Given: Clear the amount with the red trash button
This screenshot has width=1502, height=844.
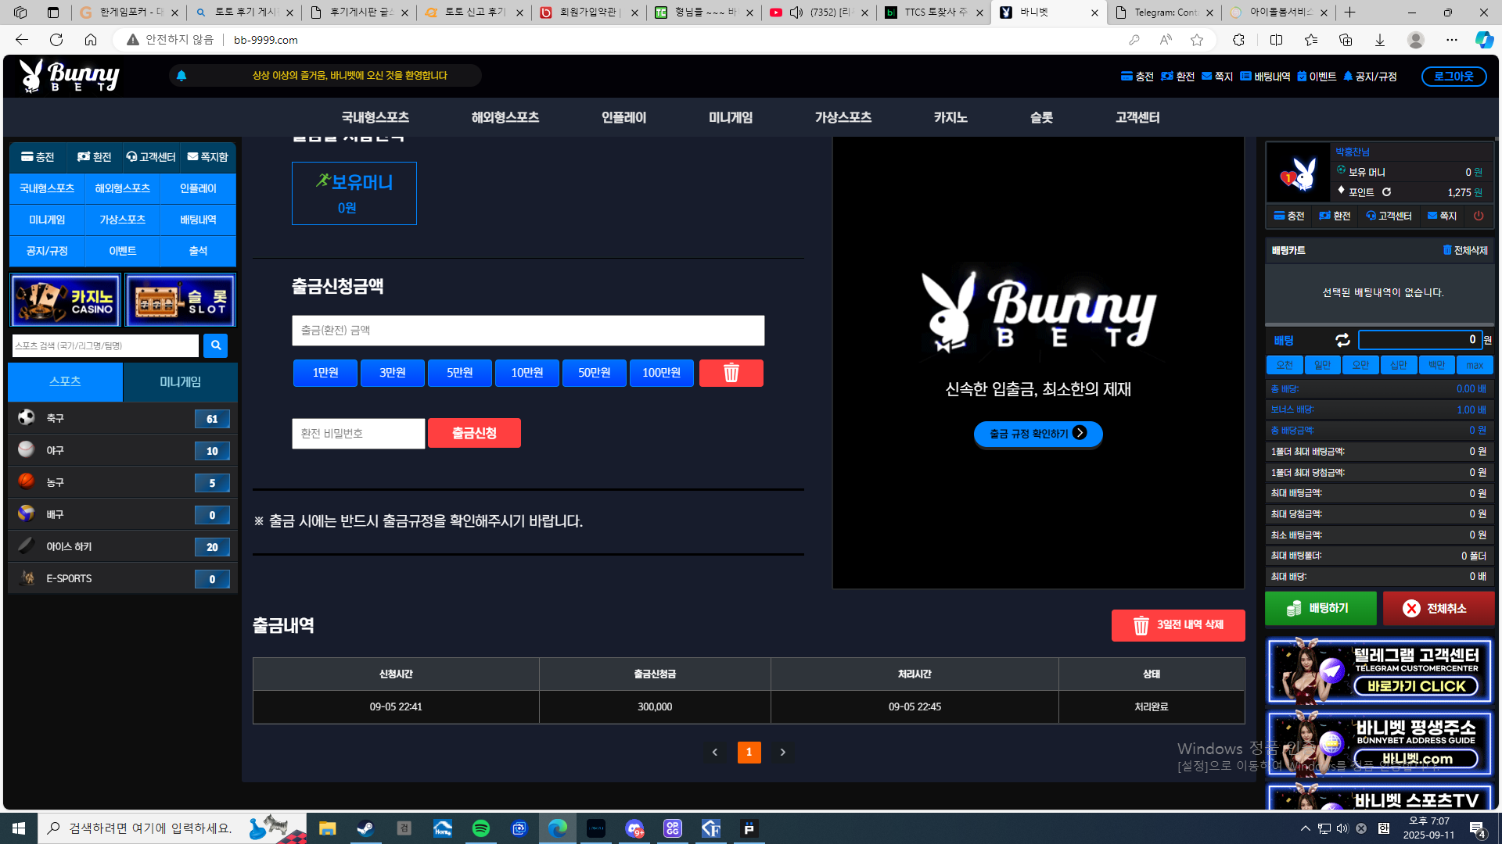Looking at the screenshot, I should tap(731, 373).
